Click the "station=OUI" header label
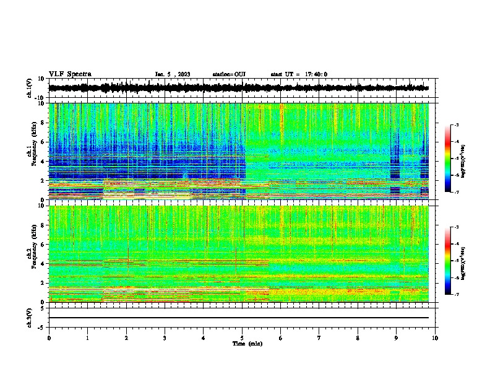 [229, 74]
